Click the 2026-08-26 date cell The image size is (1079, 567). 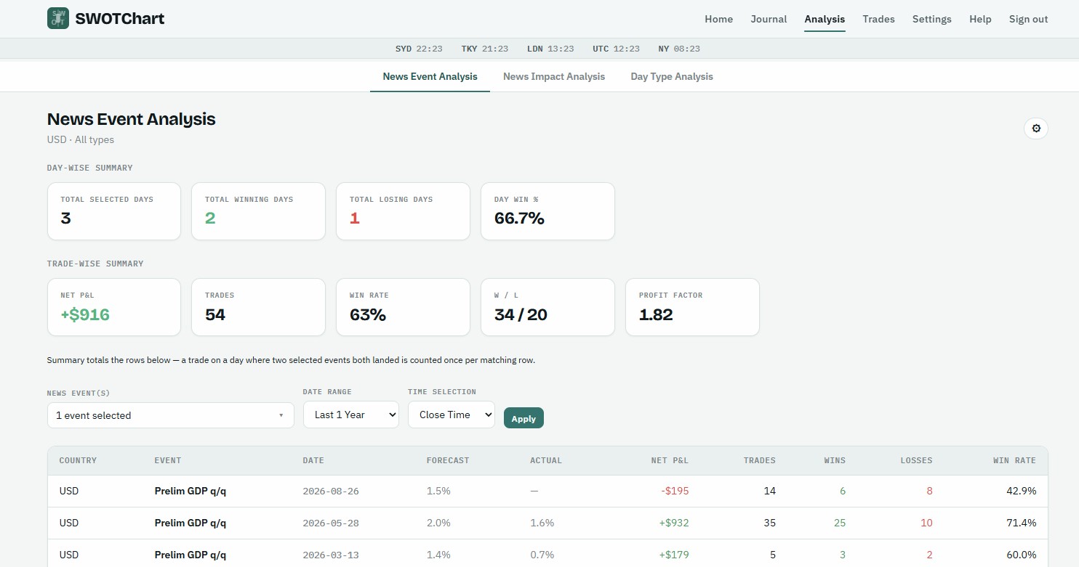click(331, 491)
